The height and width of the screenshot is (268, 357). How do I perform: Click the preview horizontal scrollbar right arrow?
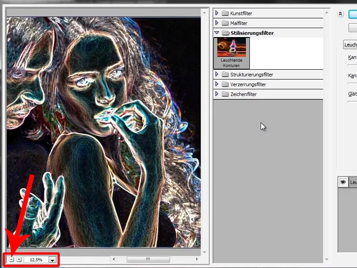[x=197, y=259]
